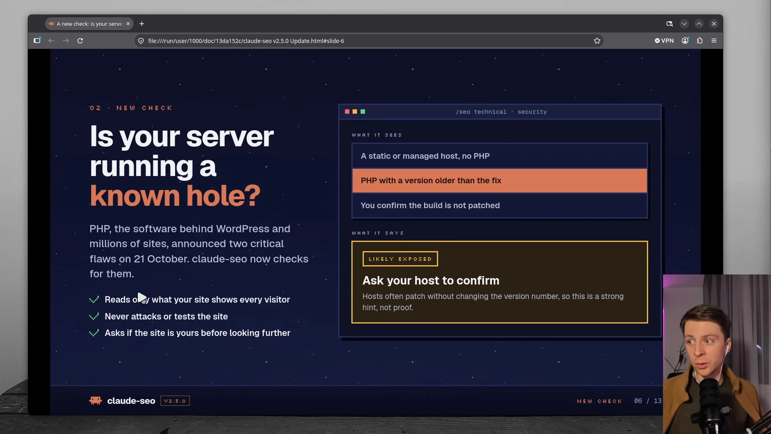Open the VPN panel
The height and width of the screenshot is (434, 771).
(x=664, y=41)
